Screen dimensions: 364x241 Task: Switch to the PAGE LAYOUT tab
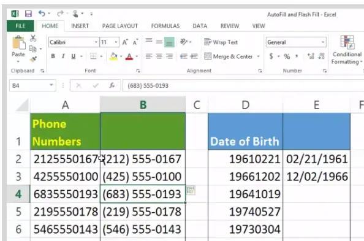click(x=120, y=26)
